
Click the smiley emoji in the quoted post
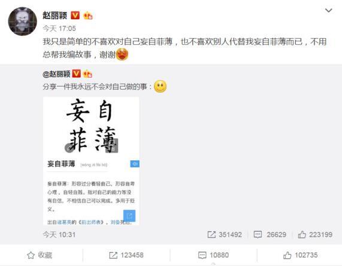coord(161,87)
